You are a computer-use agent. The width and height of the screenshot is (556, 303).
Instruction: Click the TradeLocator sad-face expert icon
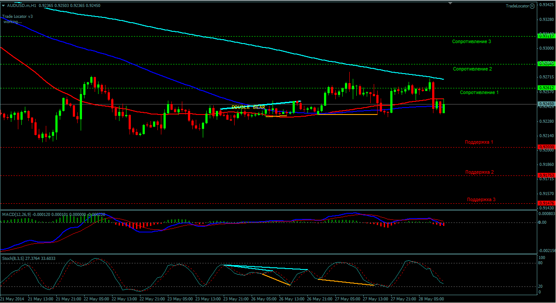(533, 6)
